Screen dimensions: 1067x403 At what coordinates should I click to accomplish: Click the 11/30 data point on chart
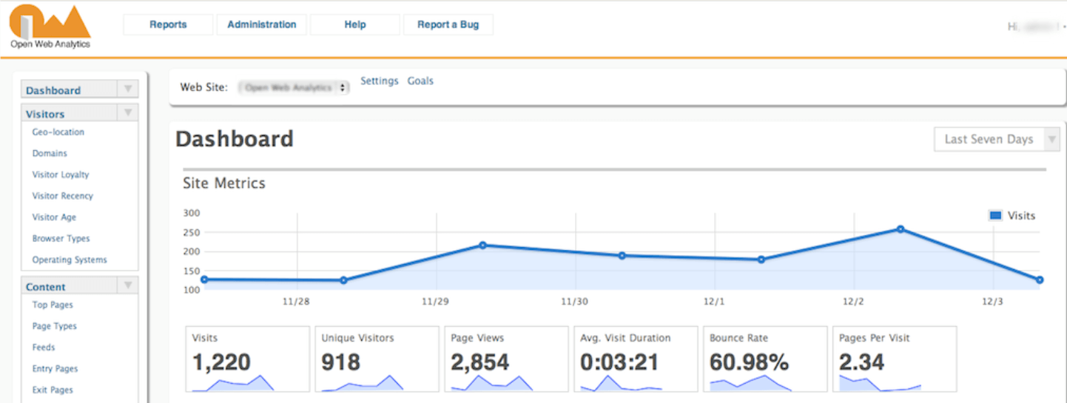pyautogui.click(x=622, y=256)
